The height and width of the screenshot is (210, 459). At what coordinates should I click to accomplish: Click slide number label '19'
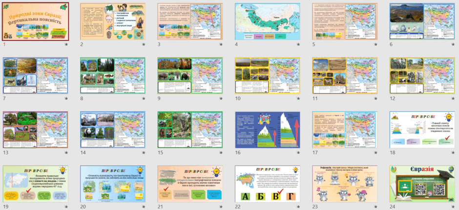click(x=5, y=207)
